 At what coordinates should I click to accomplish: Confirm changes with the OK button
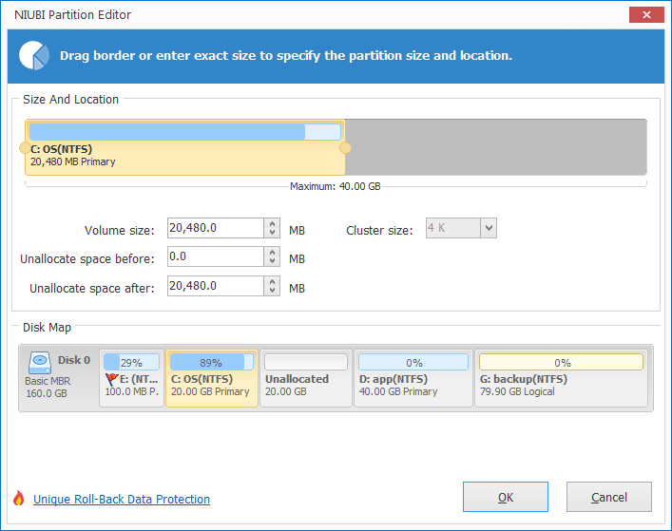[x=506, y=497]
